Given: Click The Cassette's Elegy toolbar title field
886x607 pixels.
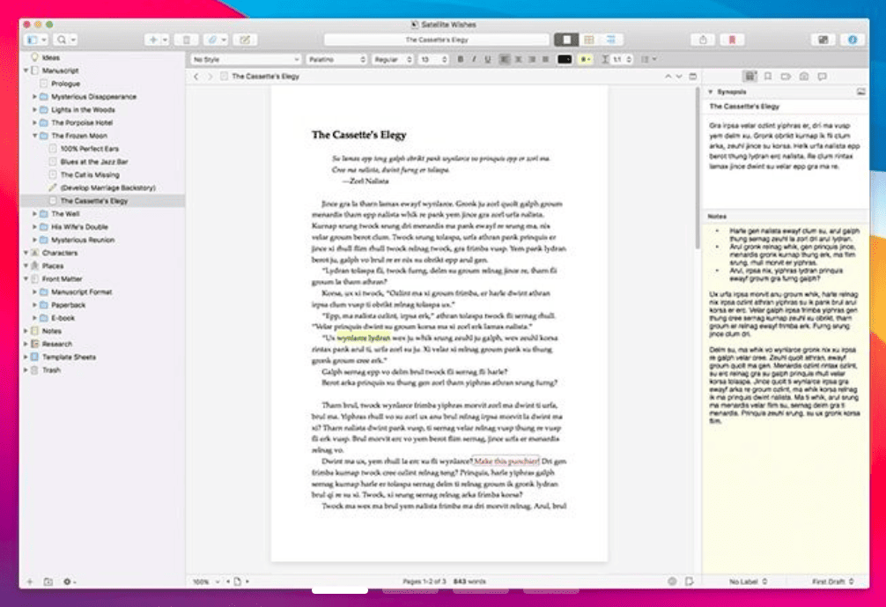Looking at the screenshot, I should click(436, 40).
